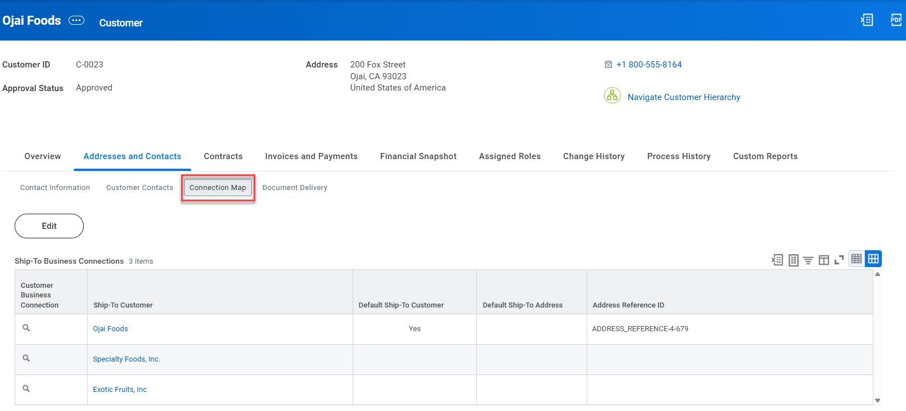Click Ship-To Customer column header

(220, 292)
